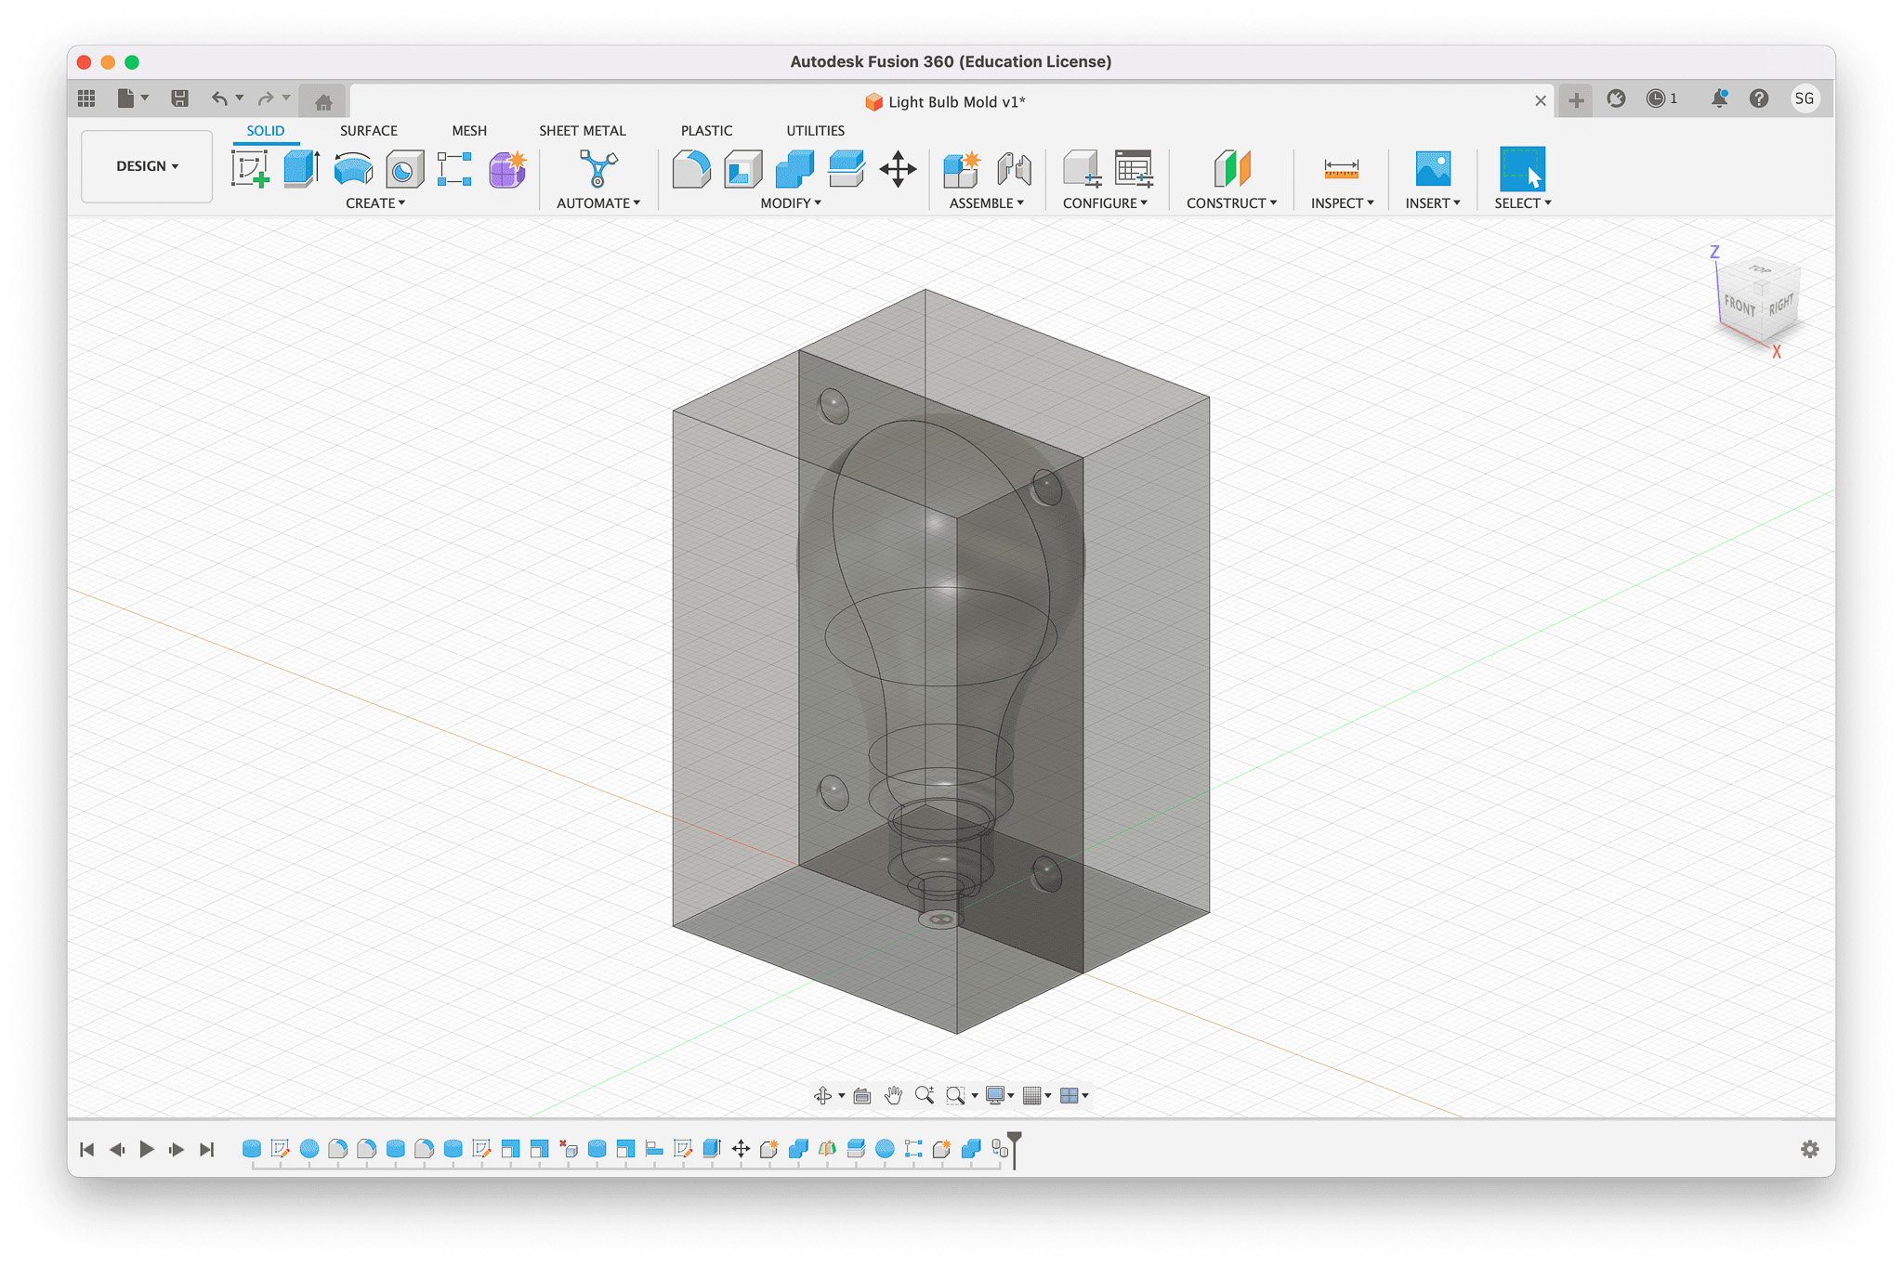Screen dimensions: 1903x1266
Task: Open the Help question mark icon
Action: pyautogui.click(x=1759, y=98)
